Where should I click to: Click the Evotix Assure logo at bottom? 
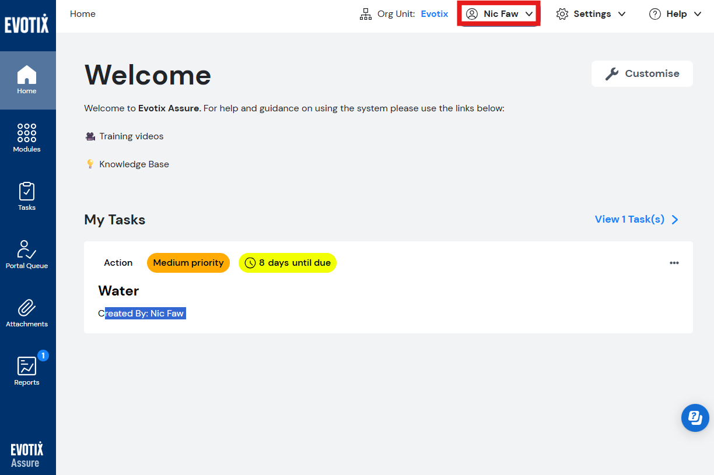(x=27, y=455)
